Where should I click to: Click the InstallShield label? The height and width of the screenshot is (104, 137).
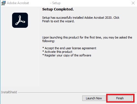point(9,92)
